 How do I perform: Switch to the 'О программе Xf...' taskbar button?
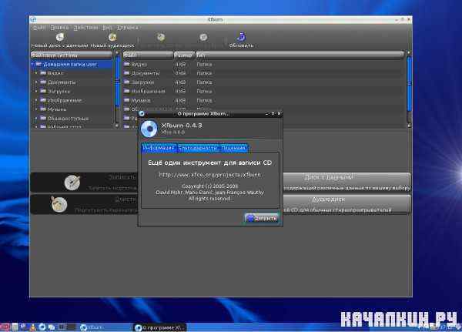[x=159, y=327]
